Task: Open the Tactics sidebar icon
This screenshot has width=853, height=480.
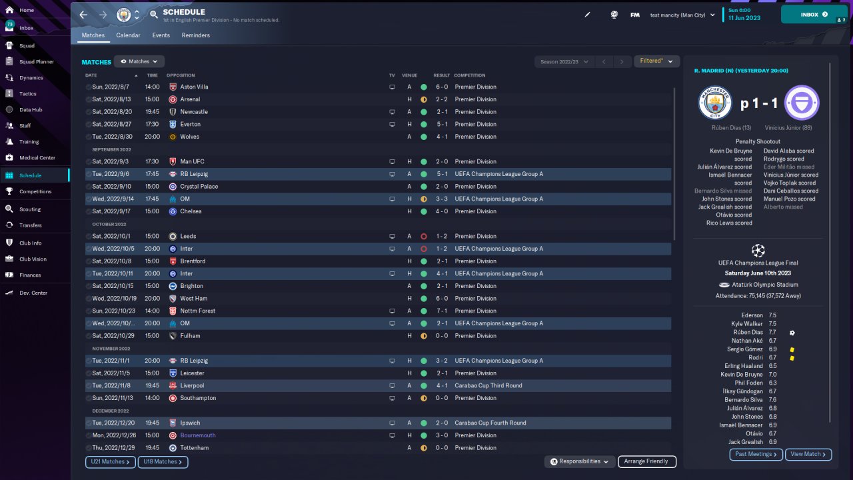Action: pos(9,94)
